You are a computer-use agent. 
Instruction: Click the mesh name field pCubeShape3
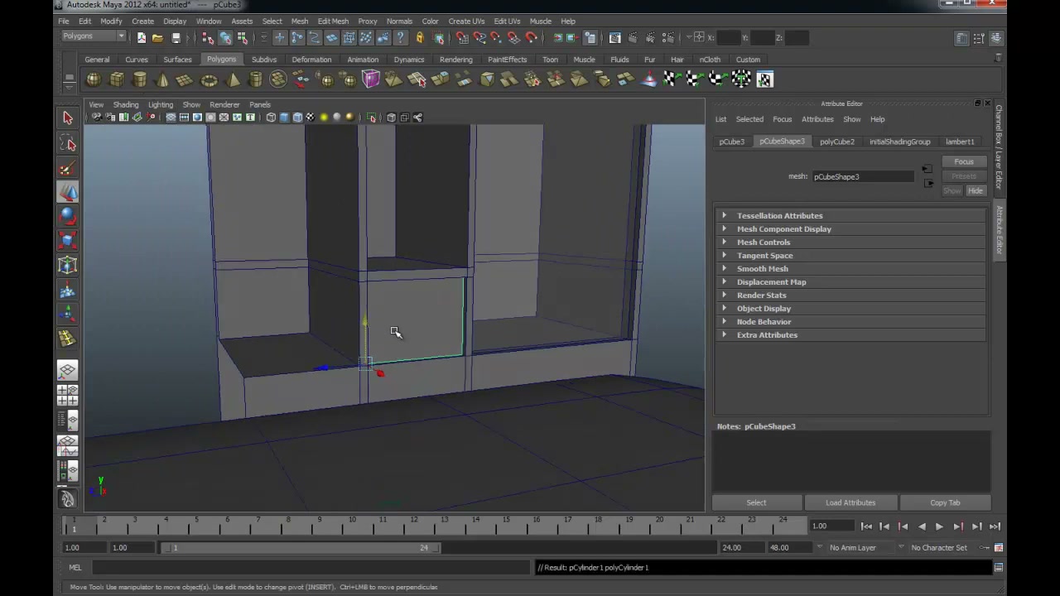click(861, 176)
